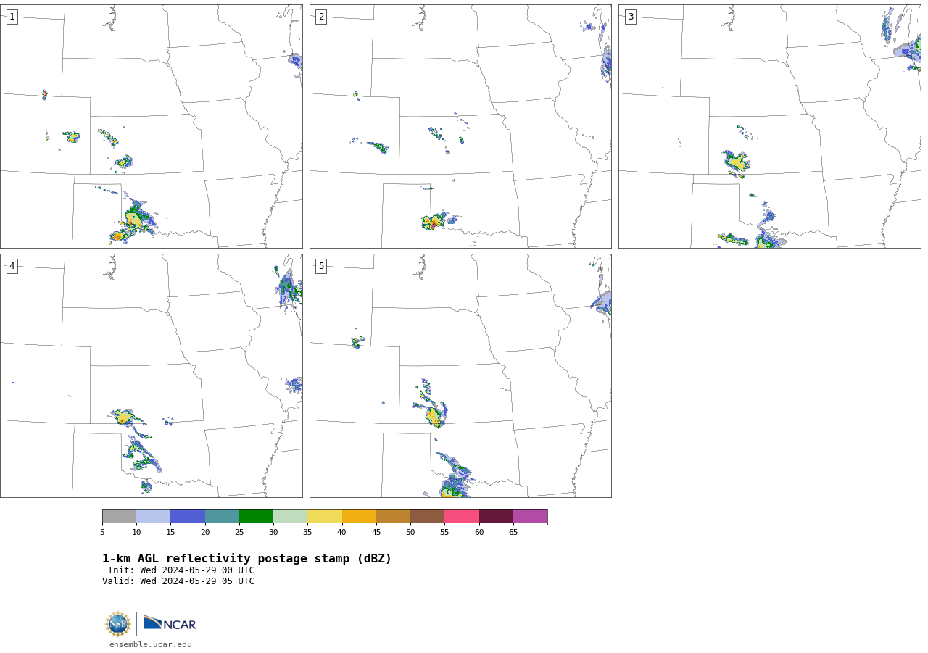Click the Valid time text
This screenshot has height=653, width=928.
click(x=178, y=581)
